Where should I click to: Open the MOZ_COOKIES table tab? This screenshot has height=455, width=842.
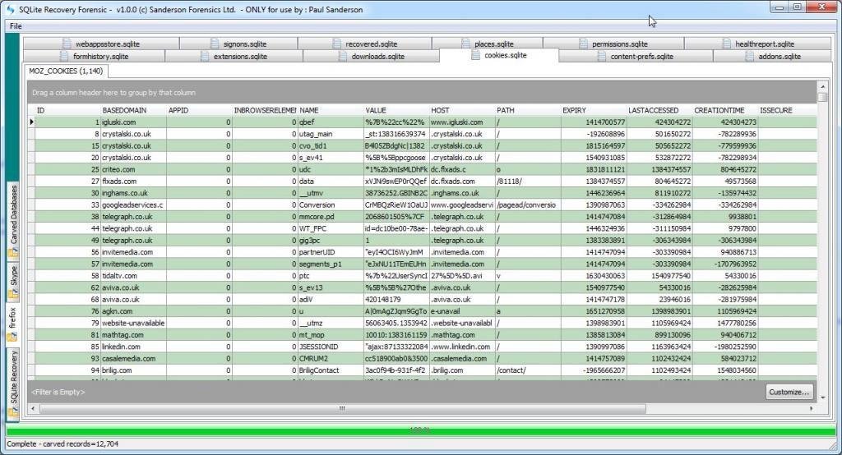65,71
